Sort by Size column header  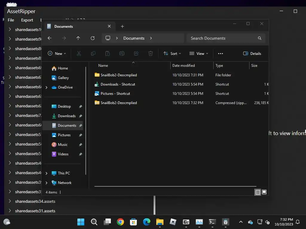click(259, 66)
